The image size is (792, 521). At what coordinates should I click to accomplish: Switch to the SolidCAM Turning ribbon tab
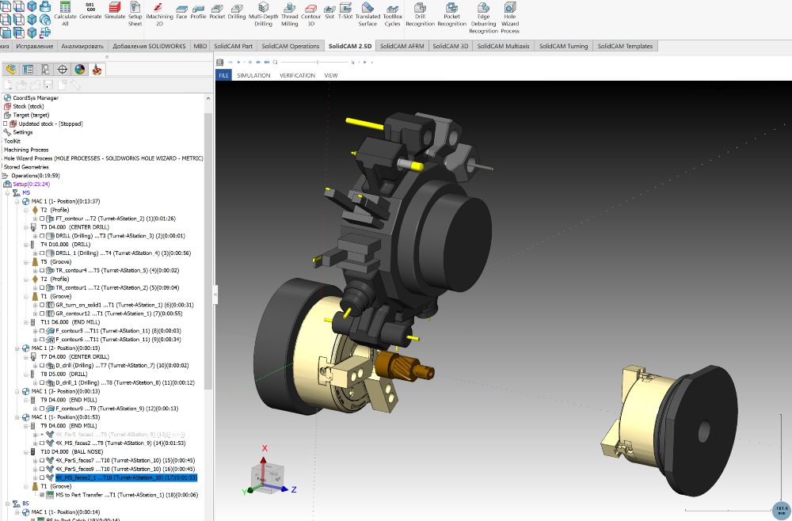pyautogui.click(x=563, y=46)
